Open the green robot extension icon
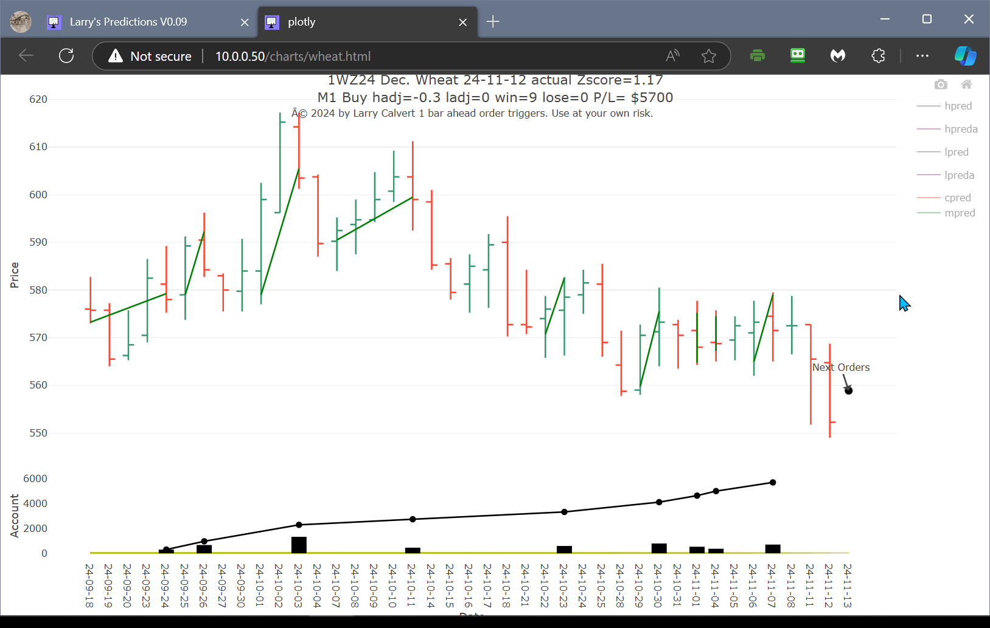 pyautogui.click(x=798, y=56)
